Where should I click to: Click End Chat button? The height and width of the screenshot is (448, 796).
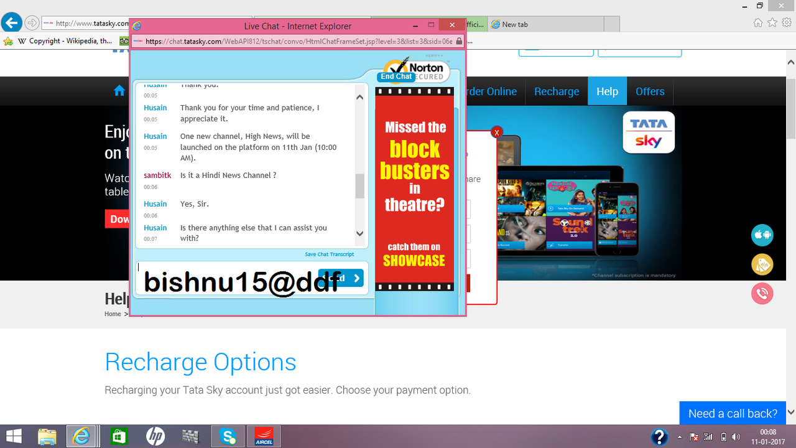[x=396, y=77]
